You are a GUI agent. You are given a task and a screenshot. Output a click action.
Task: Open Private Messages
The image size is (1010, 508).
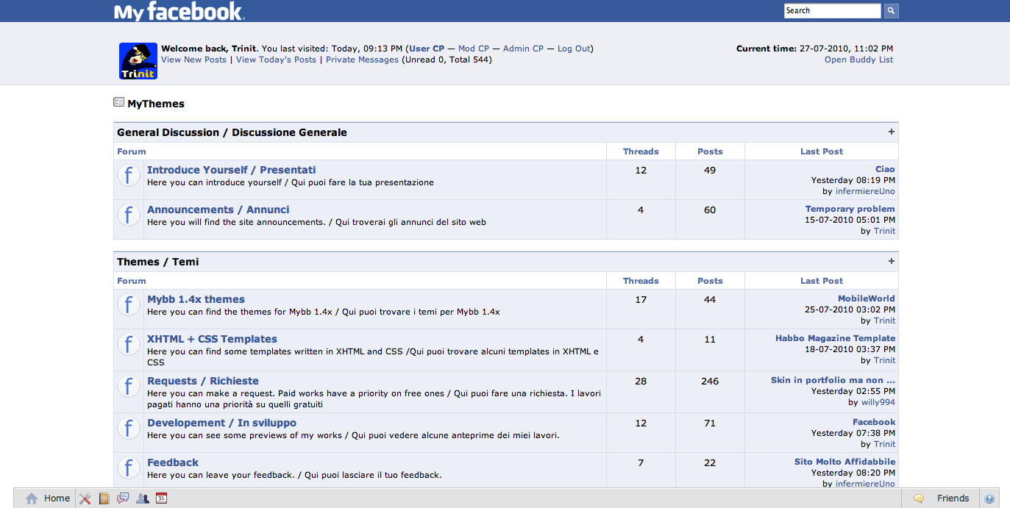click(x=362, y=60)
